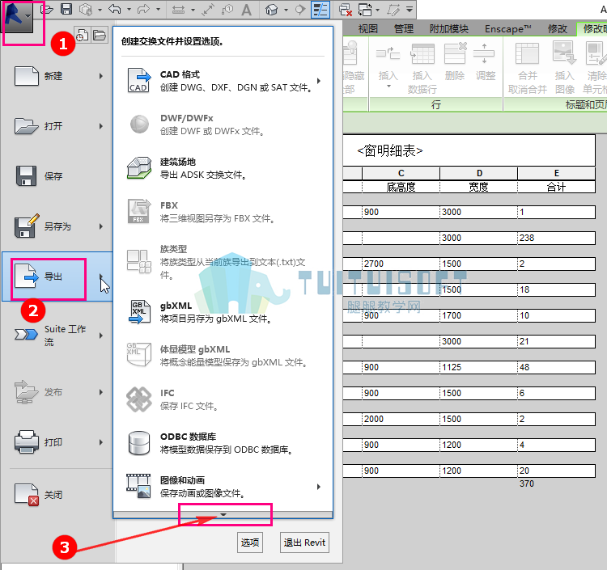Select 导出 (Export) in application menu
The width and height of the screenshot is (607, 570).
[x=57, y=277]
